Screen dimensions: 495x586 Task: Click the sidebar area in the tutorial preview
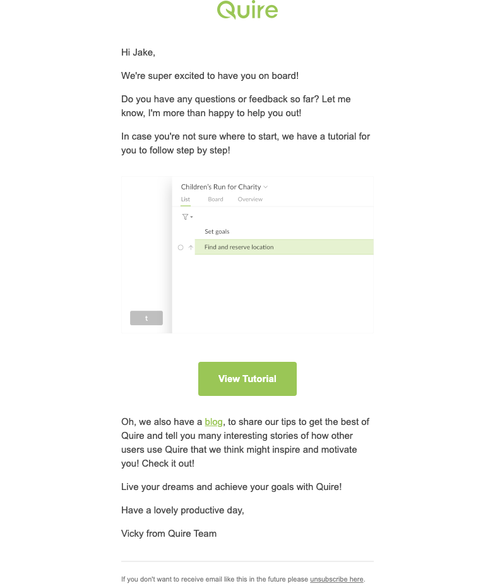[x=146, y=253]
